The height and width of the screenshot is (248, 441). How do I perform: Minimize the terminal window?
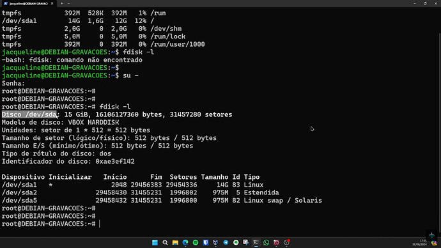pos(415,3)
